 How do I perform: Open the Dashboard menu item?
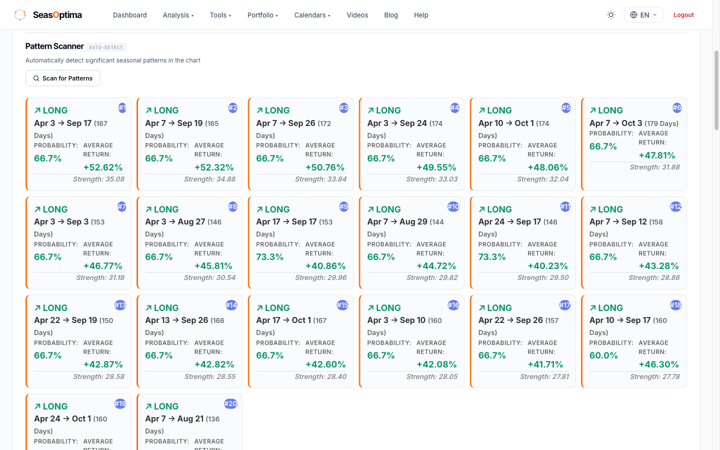coord(130,15)
